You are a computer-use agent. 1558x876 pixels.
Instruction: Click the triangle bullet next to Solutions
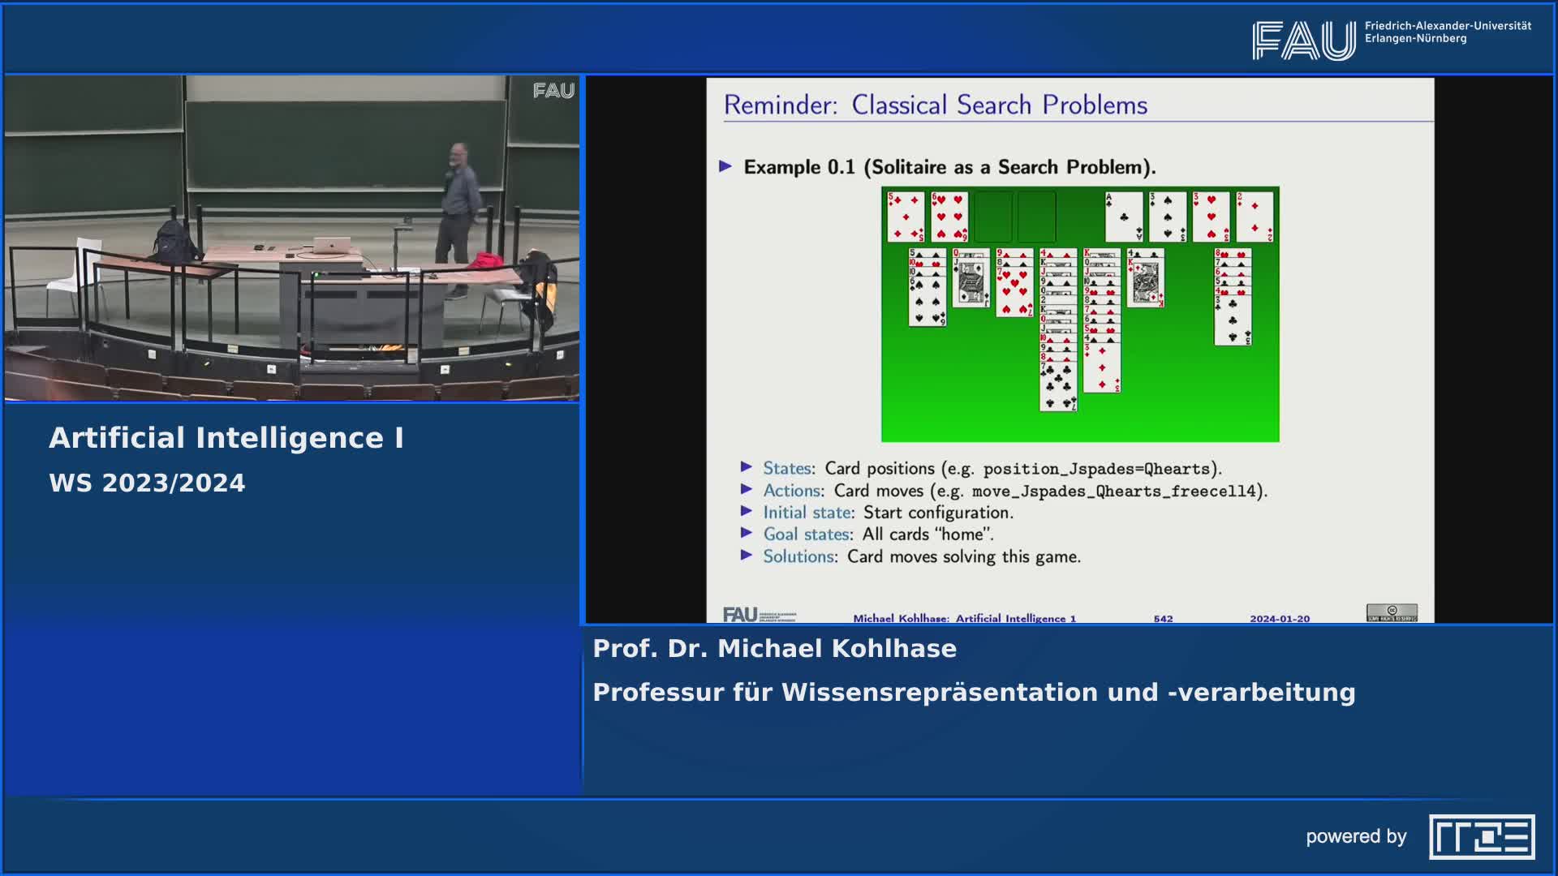[x=747, y=556]
